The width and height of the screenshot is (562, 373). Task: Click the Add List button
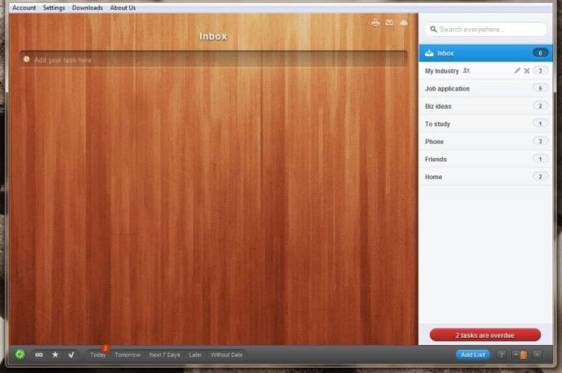point(472,355)
